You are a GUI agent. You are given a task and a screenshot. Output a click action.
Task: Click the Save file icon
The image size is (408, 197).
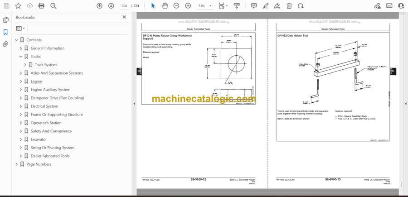(6, 6)
